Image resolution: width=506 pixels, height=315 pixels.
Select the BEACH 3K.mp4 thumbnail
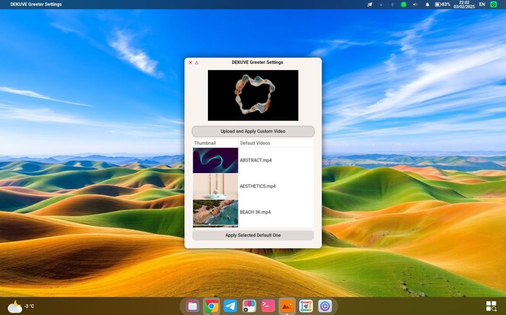coord(216,212)
